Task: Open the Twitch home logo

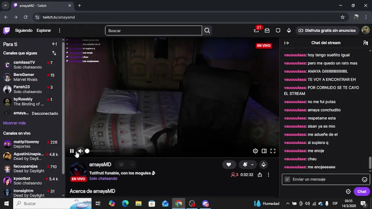Action: [x=6, y=30]
